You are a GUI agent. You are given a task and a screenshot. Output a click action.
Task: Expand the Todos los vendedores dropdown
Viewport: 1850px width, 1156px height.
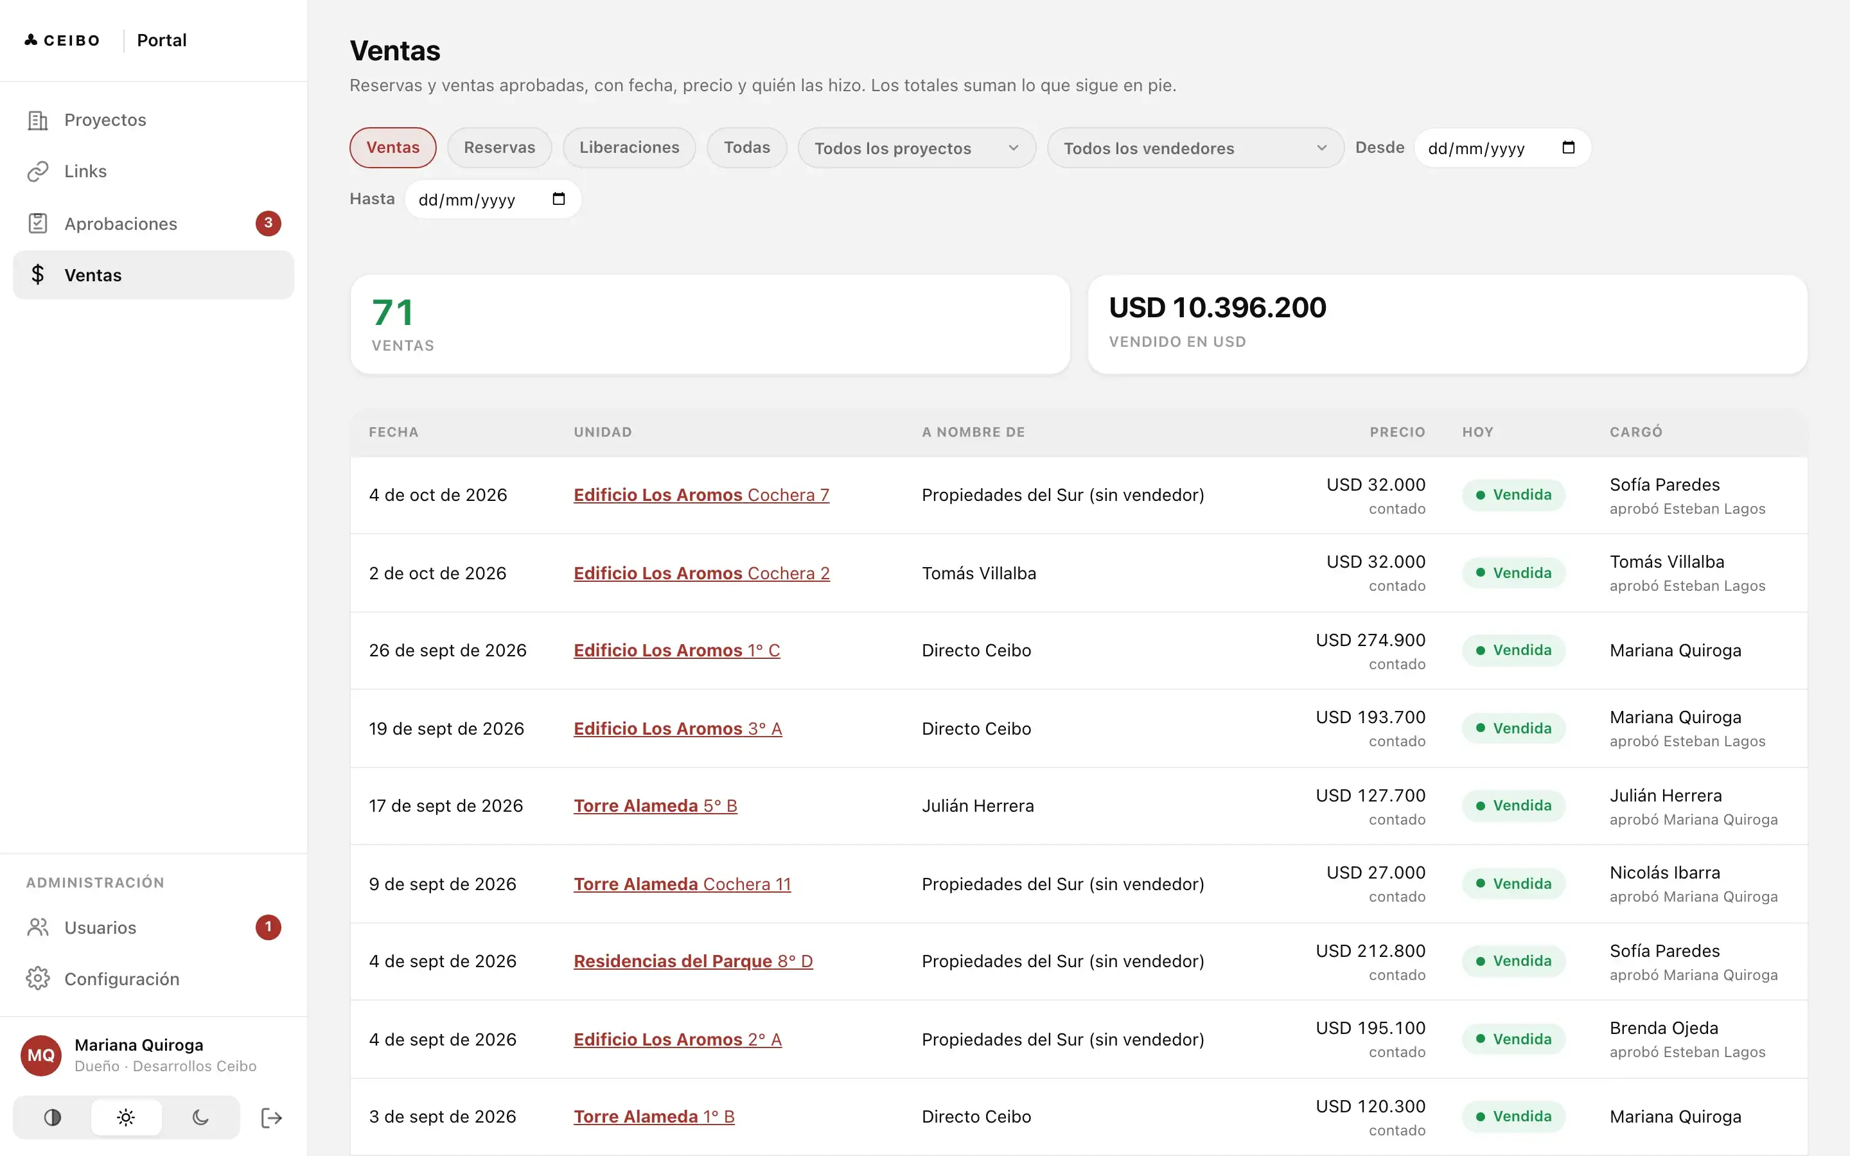(x=1195, y=148)
